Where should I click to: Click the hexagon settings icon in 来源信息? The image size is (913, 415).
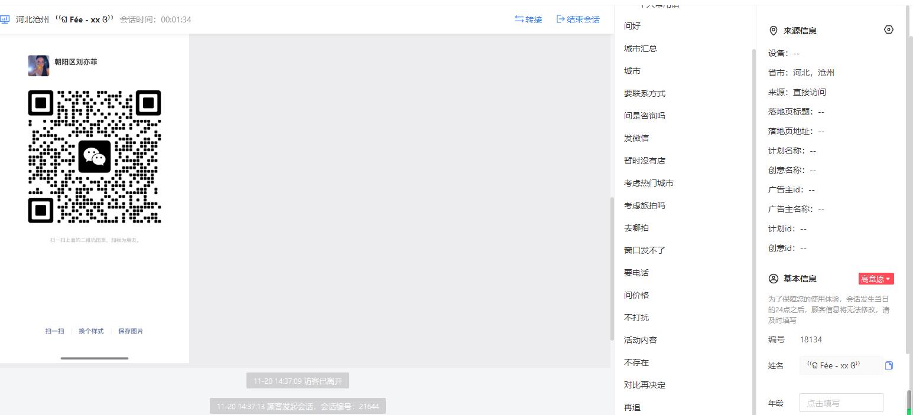tap(889, 30)
